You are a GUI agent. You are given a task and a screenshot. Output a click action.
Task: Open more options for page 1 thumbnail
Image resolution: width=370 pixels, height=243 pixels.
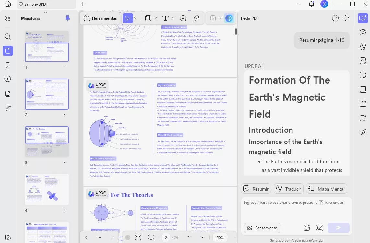point(66,67)
